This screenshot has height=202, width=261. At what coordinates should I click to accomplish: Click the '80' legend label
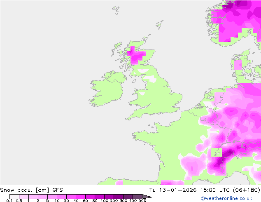tap(95, 200)
